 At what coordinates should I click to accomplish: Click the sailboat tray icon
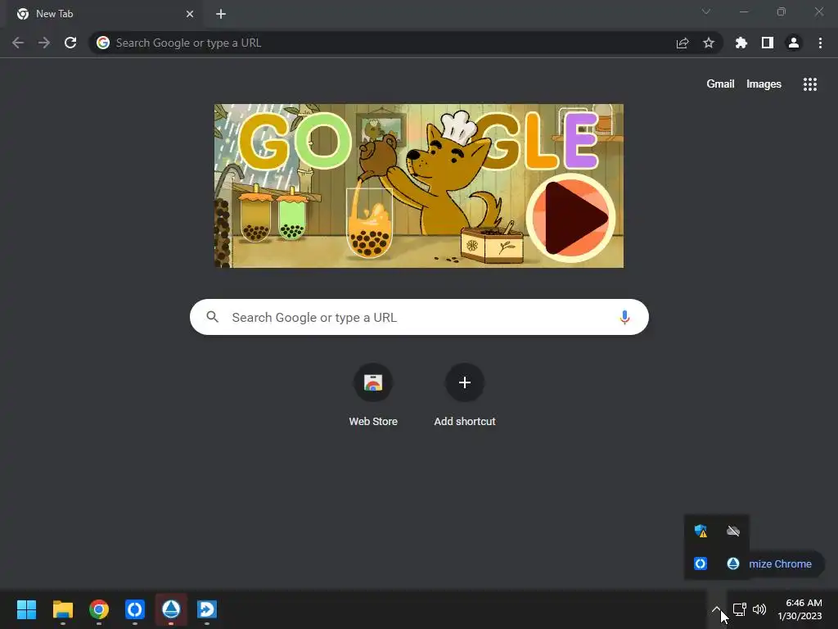pos(733,563)
